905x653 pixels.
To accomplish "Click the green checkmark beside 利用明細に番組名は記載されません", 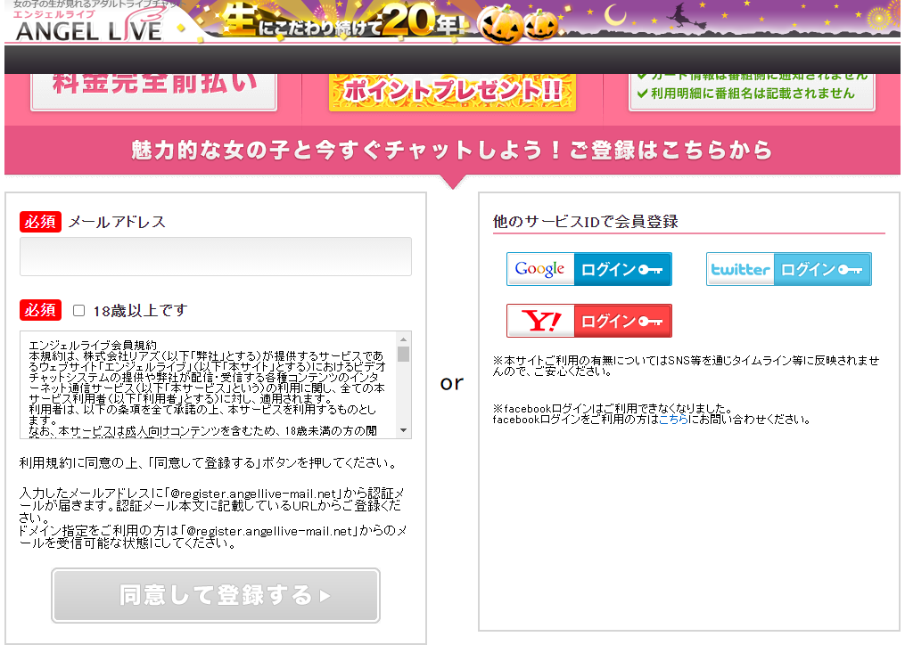I will pyautogui.click(x=642, y=94).
